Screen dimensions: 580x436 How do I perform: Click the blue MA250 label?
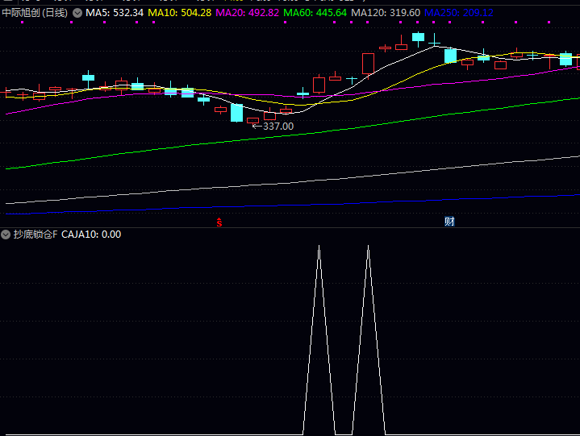coord(458,13)
